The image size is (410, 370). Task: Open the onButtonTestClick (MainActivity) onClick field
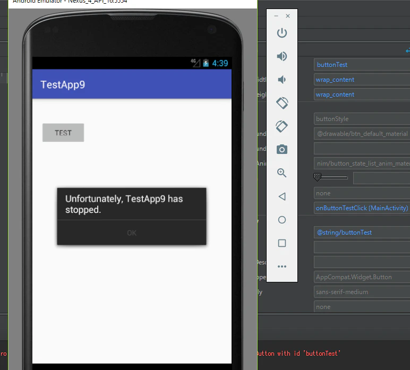click(x=362, y=208)
